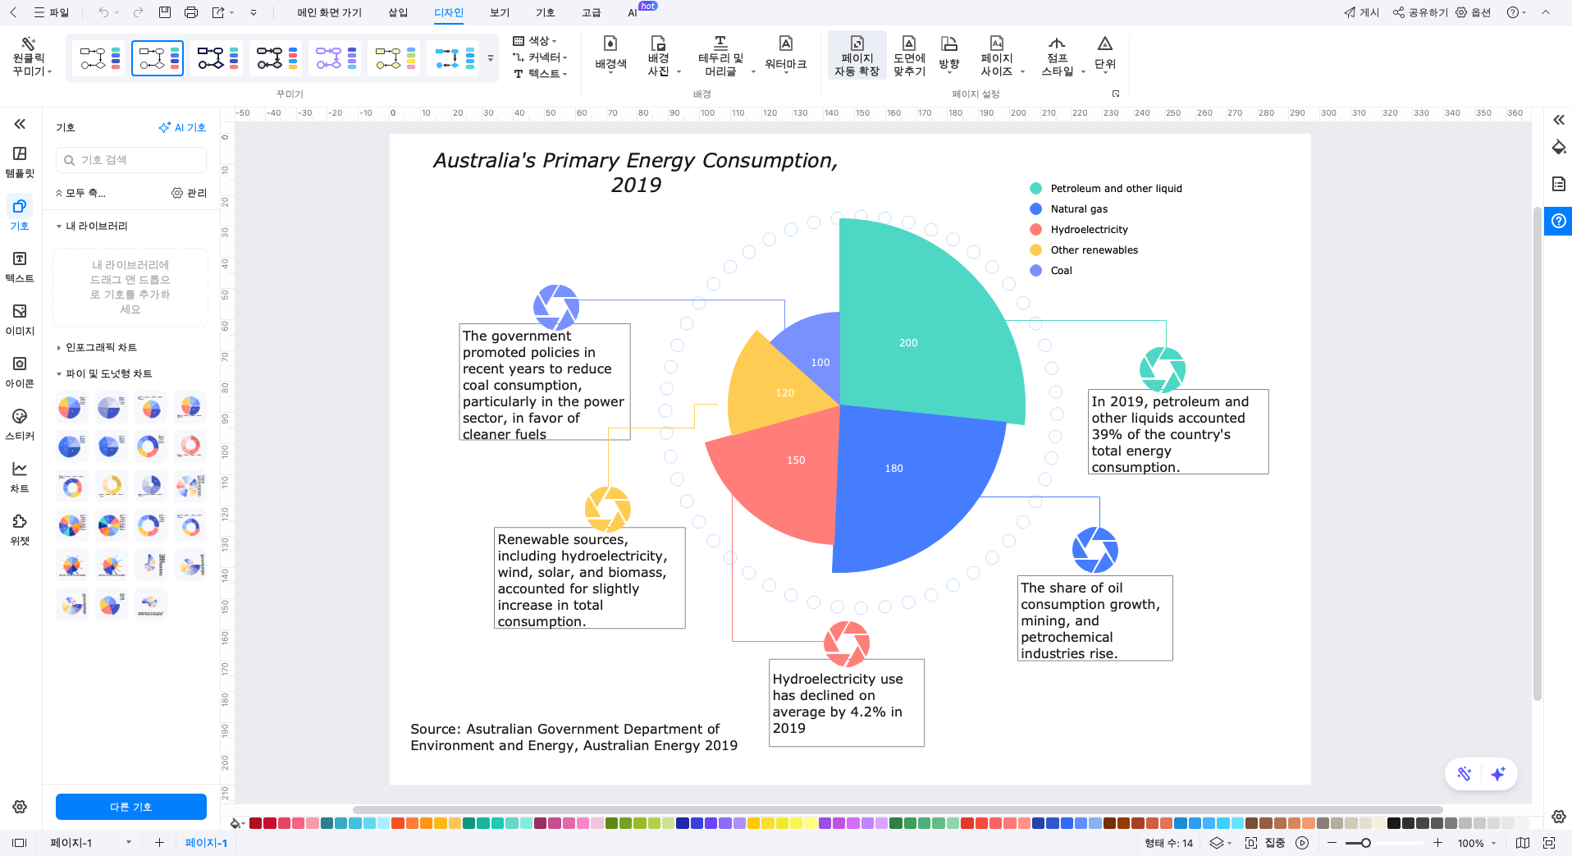1572x856 pixels.
Task: Open the 100% zoom level dropdown
Action: pos(1476,843)
